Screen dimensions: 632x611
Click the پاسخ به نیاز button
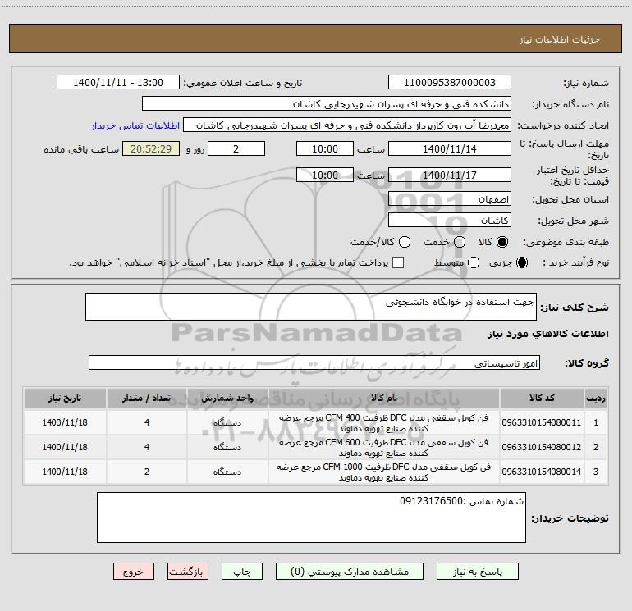coord(478,572)
